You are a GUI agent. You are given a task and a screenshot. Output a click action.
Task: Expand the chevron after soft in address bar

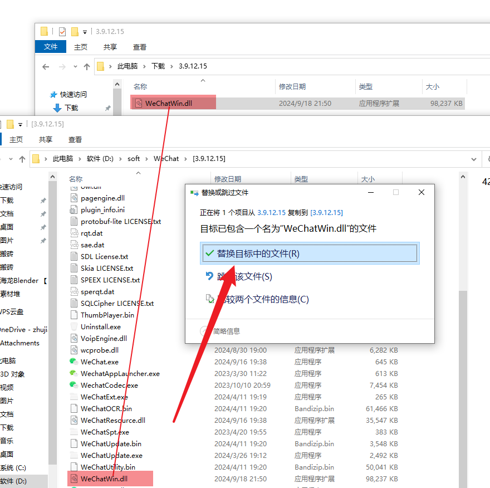[147, 159]
